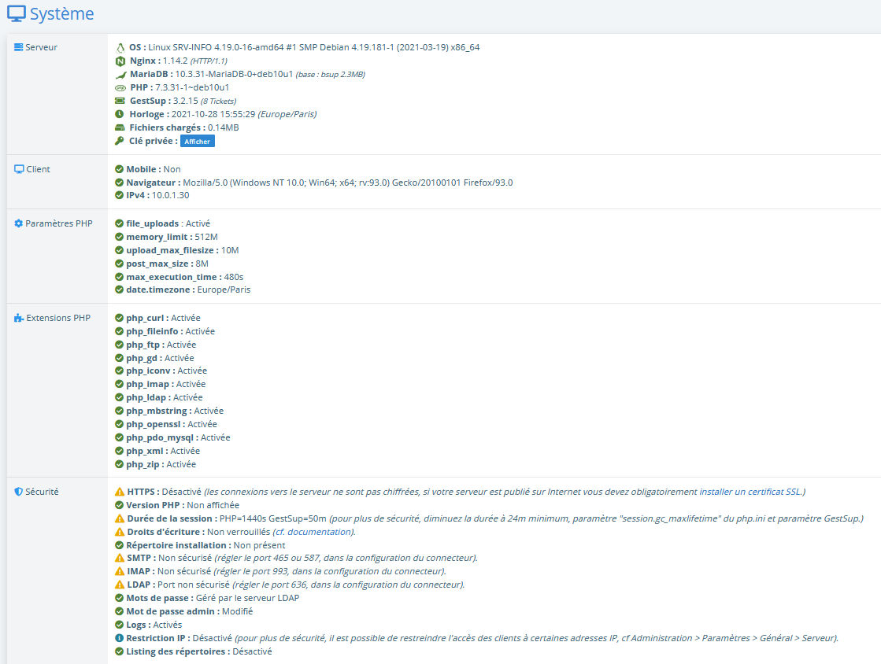Click the Client monitor icon
The image size is (881, 664).
(x=19, y=169)
